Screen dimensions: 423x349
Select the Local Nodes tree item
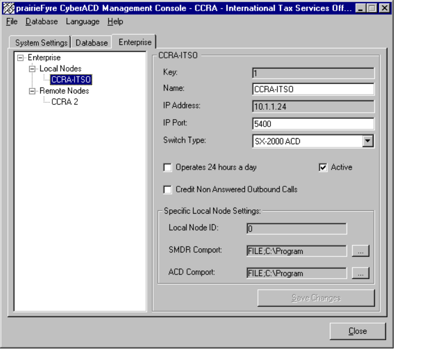tap(61, 68)
